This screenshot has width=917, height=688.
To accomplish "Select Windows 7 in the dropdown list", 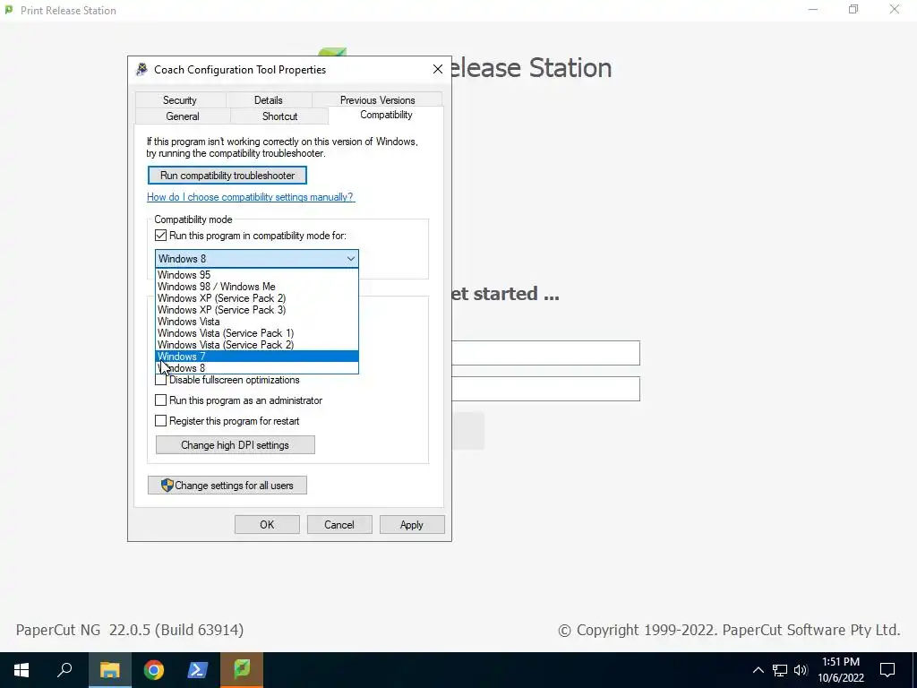I will point(257,357).
